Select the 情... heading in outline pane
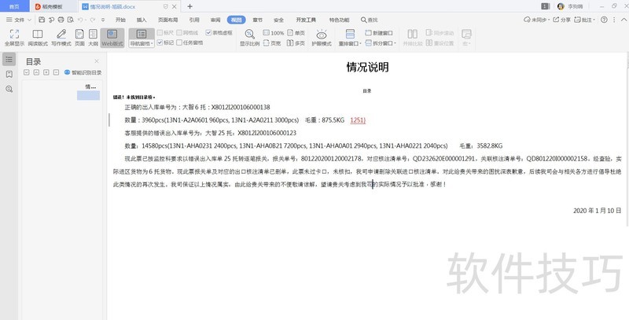Image resolution: width=629 pixels, height=320 pixels. point(90,86)
